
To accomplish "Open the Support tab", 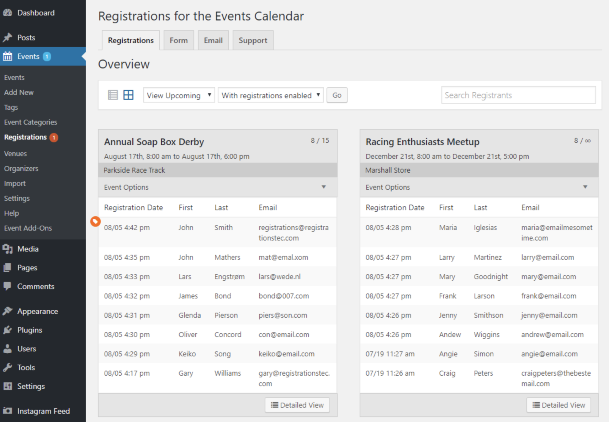I will coord(252,40).
